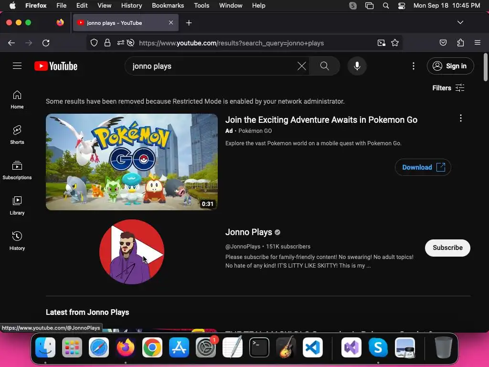This screenshot has height=367, width=489.
Task: Open the Tools menu
Action: tap(202, 6)
